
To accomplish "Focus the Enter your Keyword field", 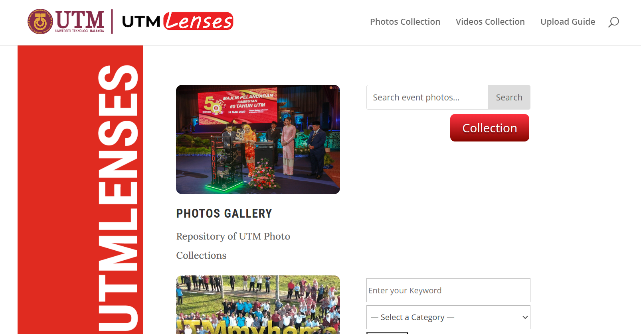I will coord(448,290).
